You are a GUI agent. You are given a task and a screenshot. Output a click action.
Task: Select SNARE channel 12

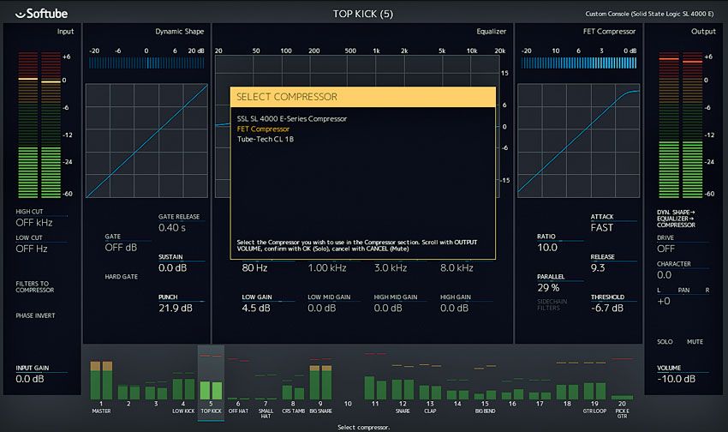pyautogui.click(x=403, y=388)
